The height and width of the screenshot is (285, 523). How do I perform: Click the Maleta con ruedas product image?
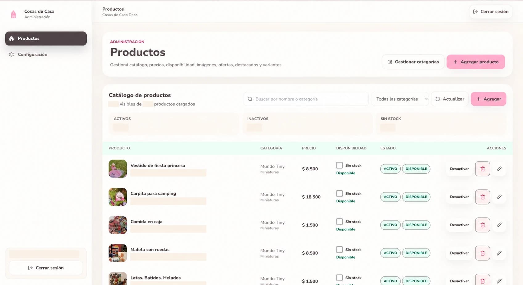point(118,253)
